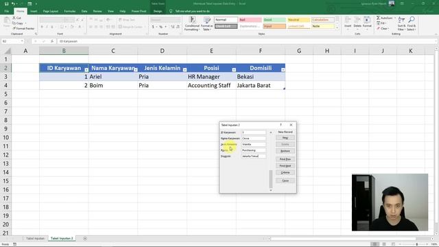Click the Tell me lightbulb icon

171,11
